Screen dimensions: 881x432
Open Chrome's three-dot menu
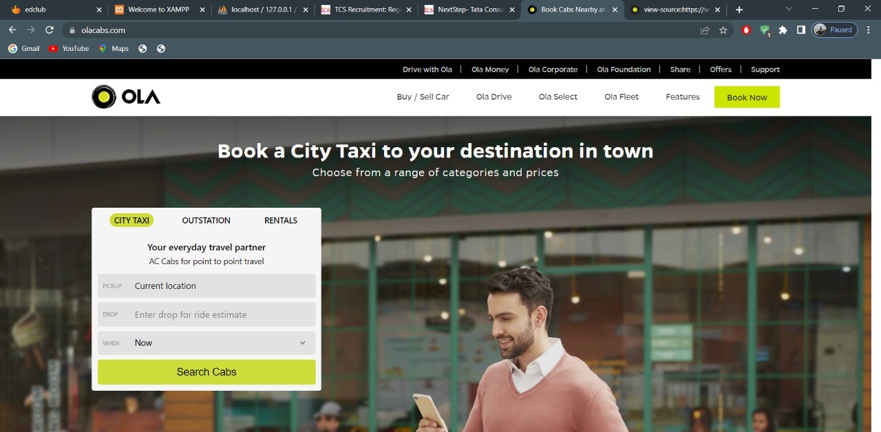tap(869, 30)
